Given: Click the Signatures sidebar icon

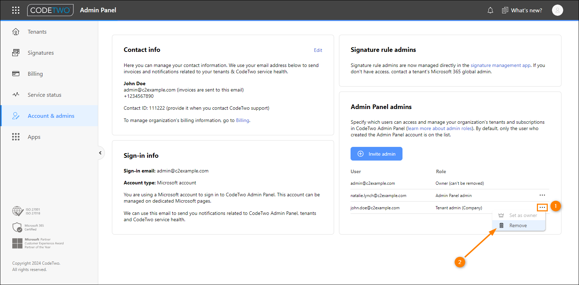Looking at the screenshot, I should coord(16,53).
